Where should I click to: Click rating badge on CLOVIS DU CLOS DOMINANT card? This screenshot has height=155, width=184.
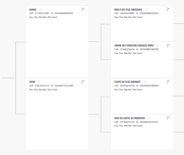tap(168, 82)
